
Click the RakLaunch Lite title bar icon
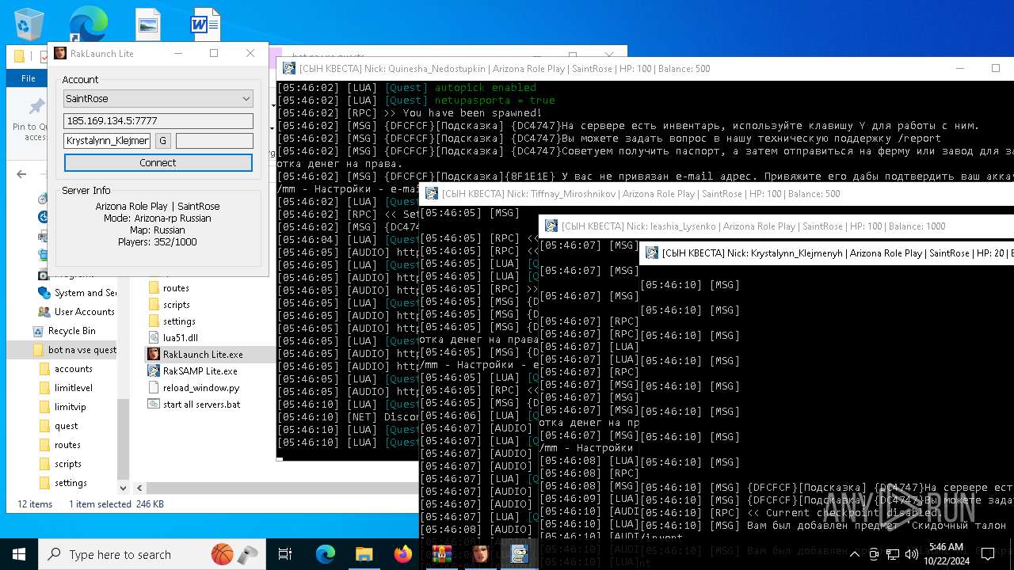pos(60,53)
